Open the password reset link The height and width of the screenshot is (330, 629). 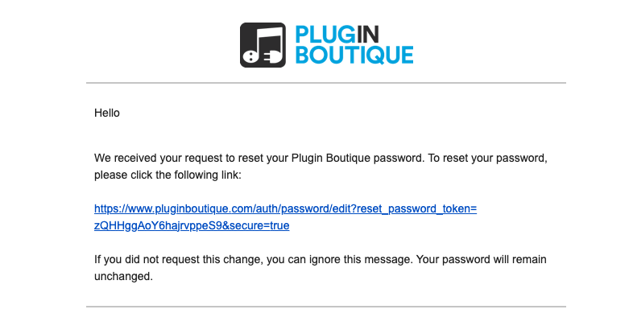click(285, 208)
